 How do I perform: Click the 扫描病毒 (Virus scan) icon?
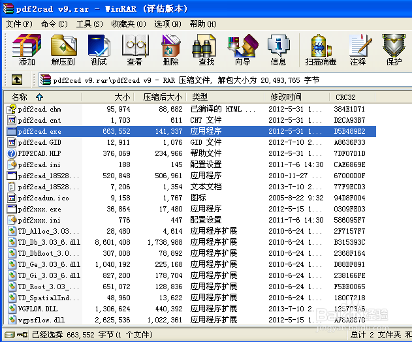click(x=321, y=50)
